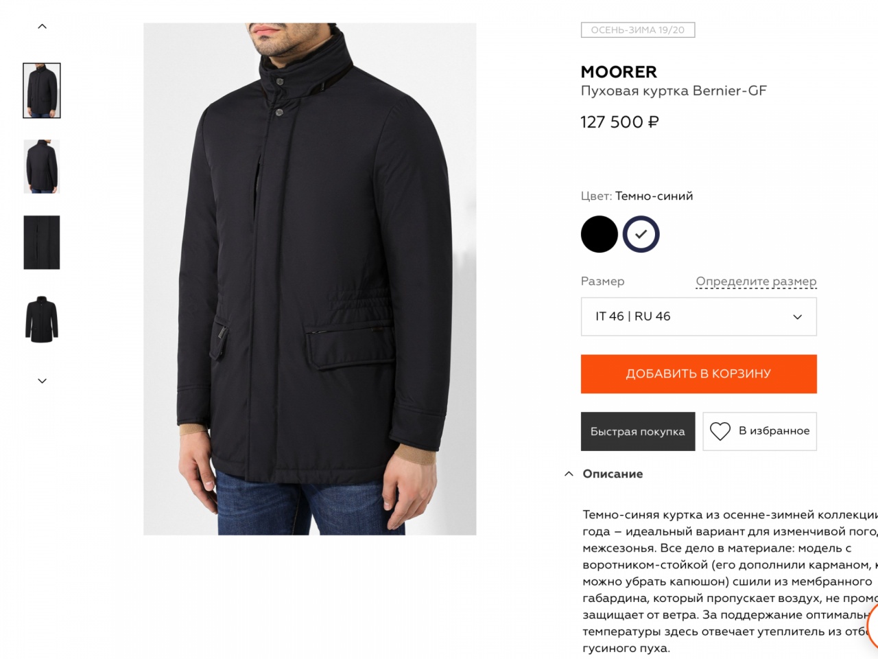The image size is (878, 659).
Task: Click the ОСЕНЬ-ЗИМА 19/20 season tag
Action: click(x=638, y=30)
